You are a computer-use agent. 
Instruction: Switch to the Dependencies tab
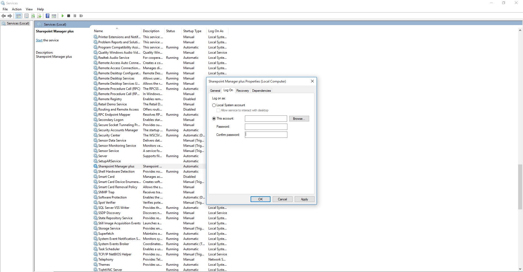(x=261, y=91)
